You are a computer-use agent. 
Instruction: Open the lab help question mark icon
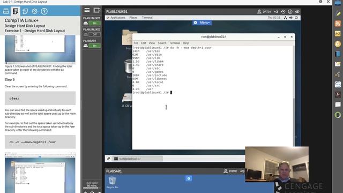tap(44, 11)
